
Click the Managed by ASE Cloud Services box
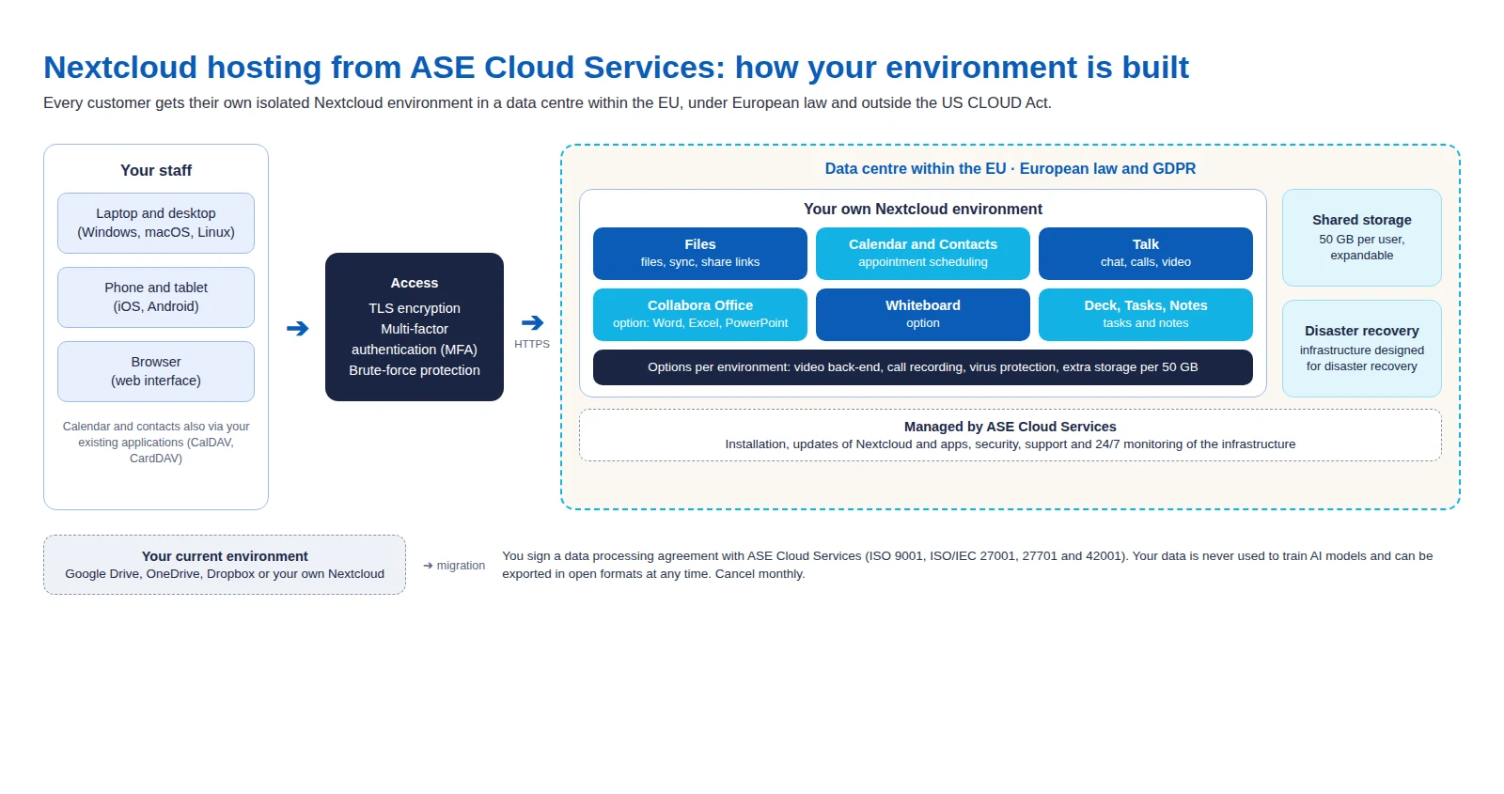1010,435
